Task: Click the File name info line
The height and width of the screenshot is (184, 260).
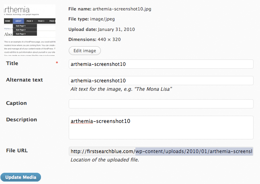Action: coord(110,8)
